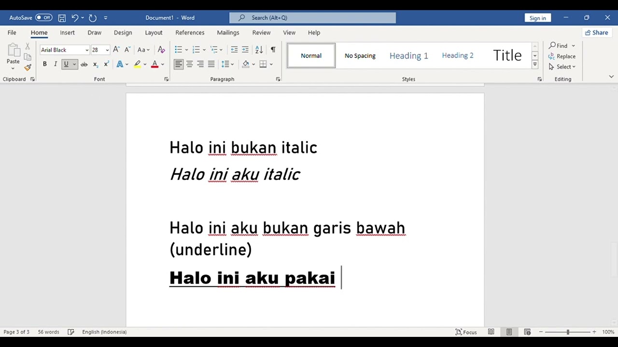Click the Share button
618x347 pixels.
[596, 32]
